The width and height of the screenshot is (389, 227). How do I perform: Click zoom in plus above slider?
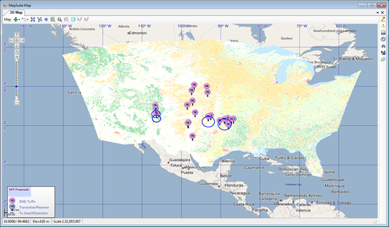pyautogui.click(x=17, y=57)
